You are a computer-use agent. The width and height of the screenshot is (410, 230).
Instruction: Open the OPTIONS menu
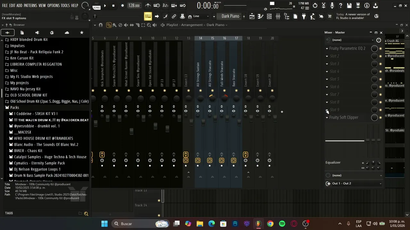click(x=53, y=5)
